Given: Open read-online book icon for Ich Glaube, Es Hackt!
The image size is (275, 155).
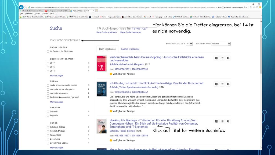Looking at the screenshot, I should [x=216, y=84].
